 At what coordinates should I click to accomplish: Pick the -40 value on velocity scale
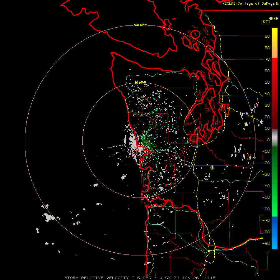(x=266, y=186)
